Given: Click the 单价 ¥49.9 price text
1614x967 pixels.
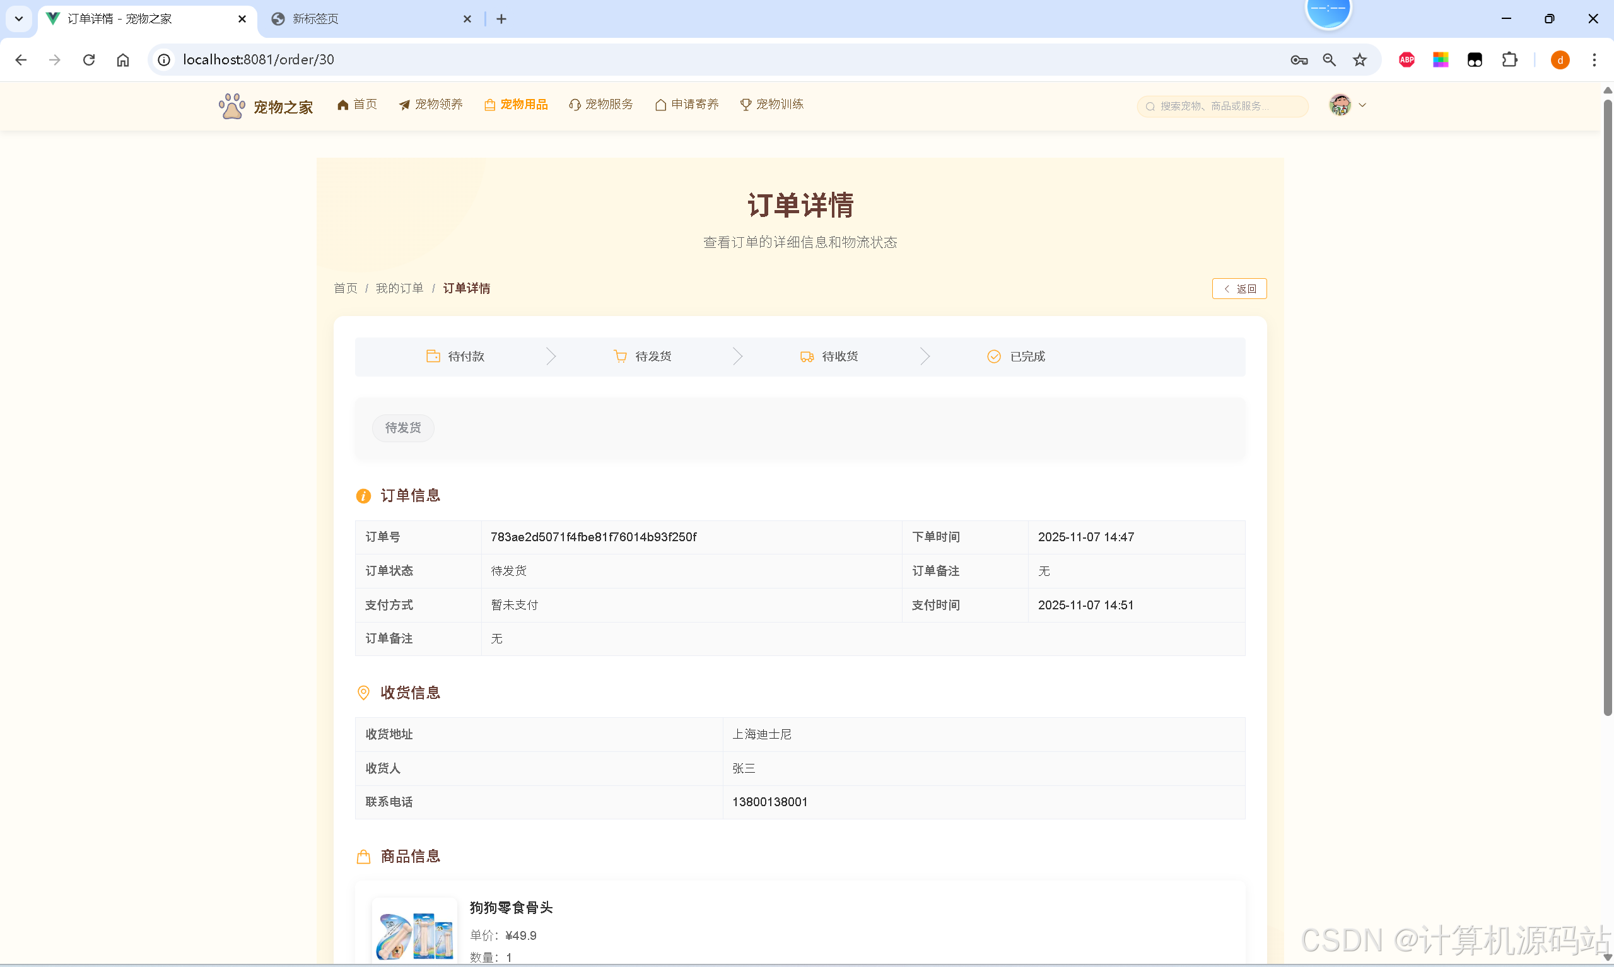Looking at the screenshot, I should coord(503,935).
